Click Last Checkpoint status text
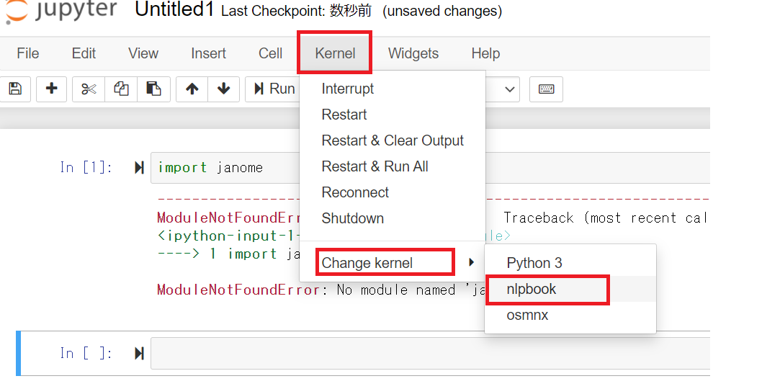This screenshot has width=762, height=389. coord(297,12)
